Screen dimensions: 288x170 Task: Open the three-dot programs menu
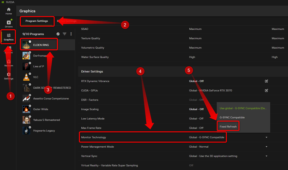pos(71,34)
